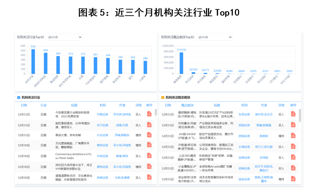The height and width of the screenshot is (196, 310).
Task: Open PDF attachment for 国金证券 report row
Action: [x=293, y=179]
